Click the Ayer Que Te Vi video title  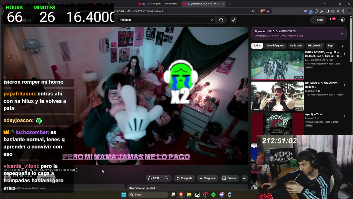(314, 114)
